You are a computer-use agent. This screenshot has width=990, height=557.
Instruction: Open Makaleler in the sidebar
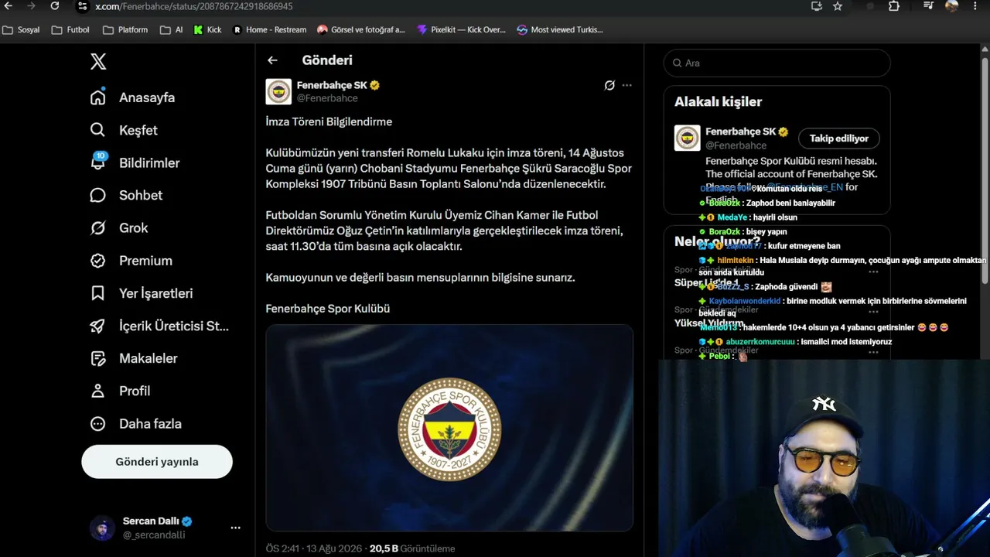133,358
